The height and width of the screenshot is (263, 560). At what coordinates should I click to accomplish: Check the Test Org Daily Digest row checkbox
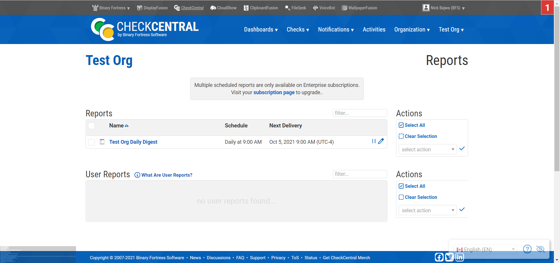pyautogui.click(x=92, y=142)
